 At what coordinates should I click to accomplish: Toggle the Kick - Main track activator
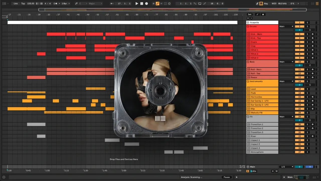(299, 34)
